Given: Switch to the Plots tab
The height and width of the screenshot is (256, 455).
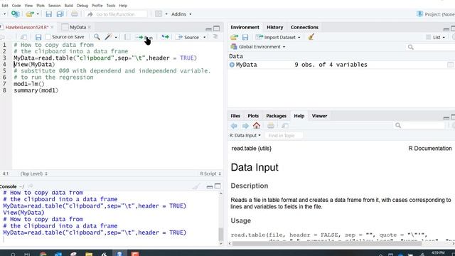Looking at the screenshot, I should coord(253,116).
